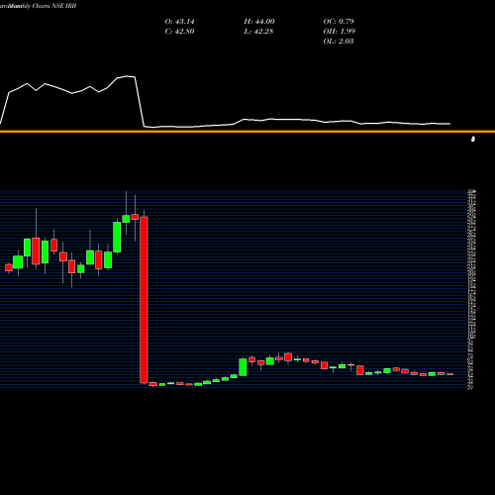
Task: Select the close value 'C: 42.80'
Action: point(179,32)
